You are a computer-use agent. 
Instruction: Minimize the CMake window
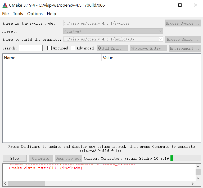click(165, 5)
